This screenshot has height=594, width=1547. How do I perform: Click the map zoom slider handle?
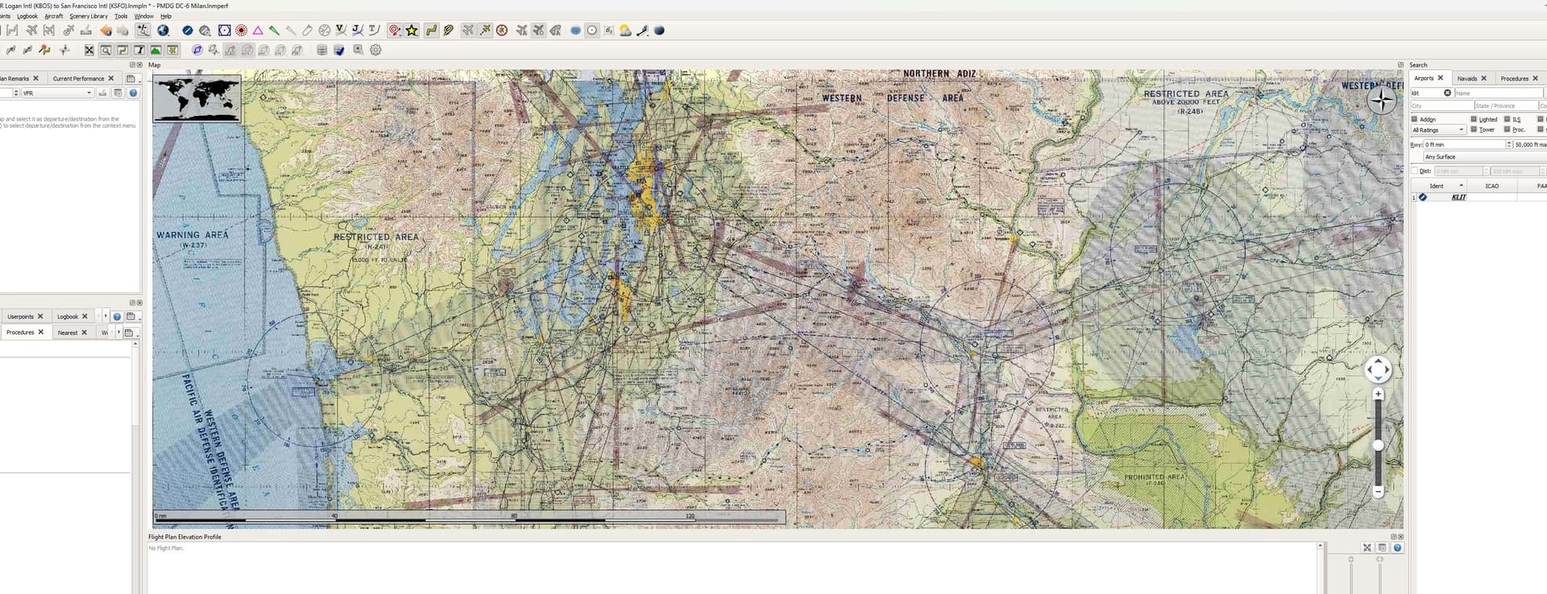[x=1378, y=445]
